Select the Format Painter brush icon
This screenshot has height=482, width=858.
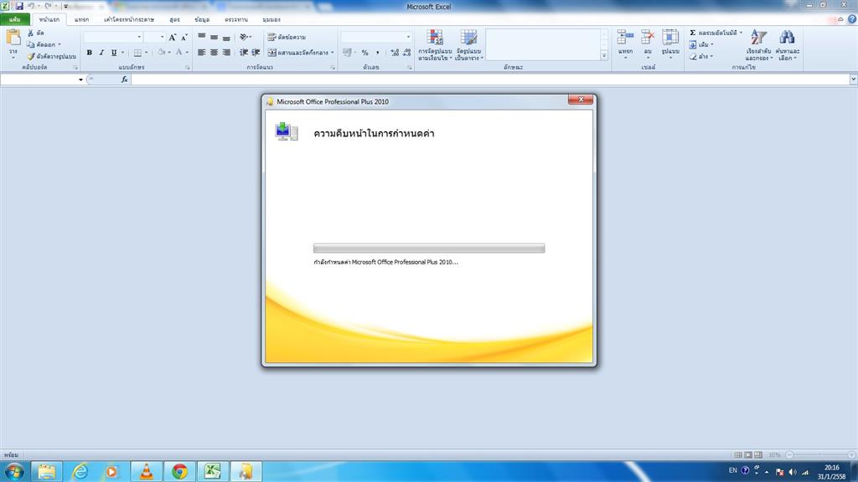pos(31,56)
